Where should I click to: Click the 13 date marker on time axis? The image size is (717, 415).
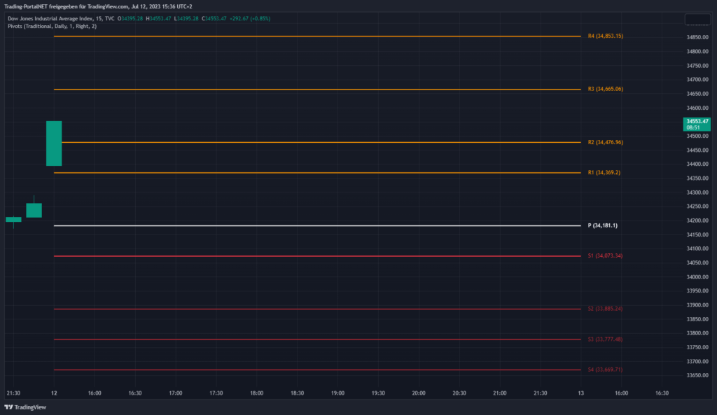pyautogui.click(x=580, y=393)
